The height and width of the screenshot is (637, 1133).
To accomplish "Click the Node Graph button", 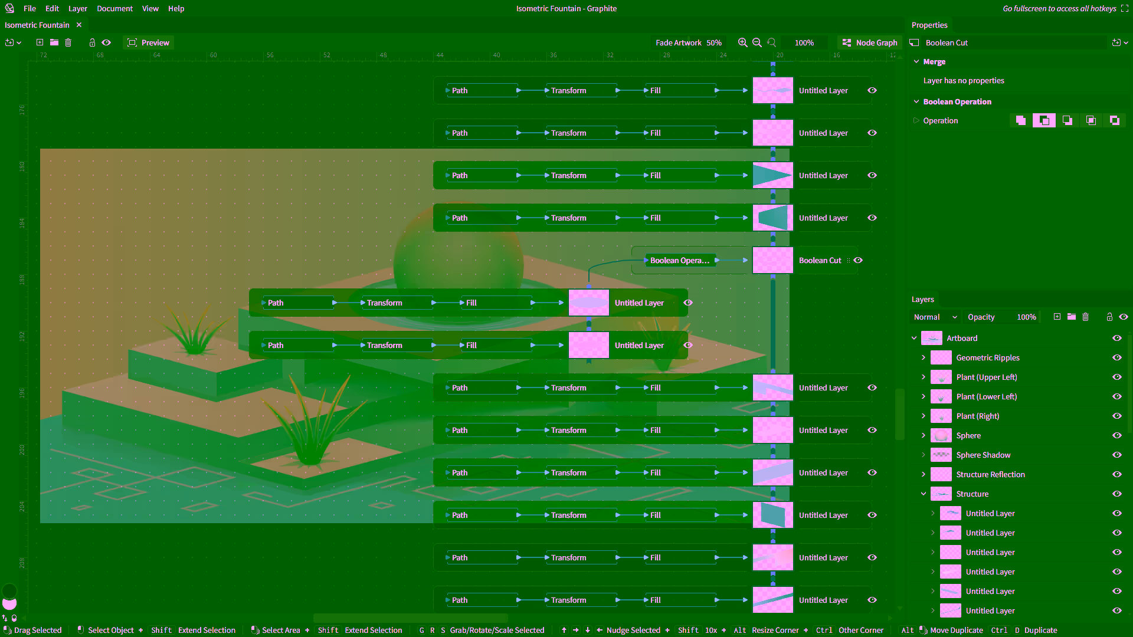I will pyautogui.click(x=870, y=42).
